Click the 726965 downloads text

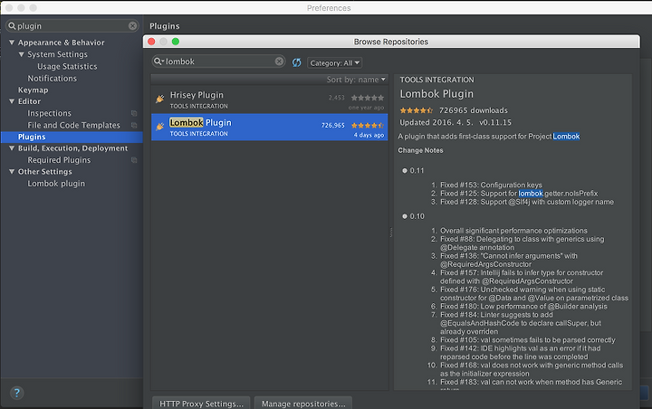pyautogui.click(x=474, y=110)
